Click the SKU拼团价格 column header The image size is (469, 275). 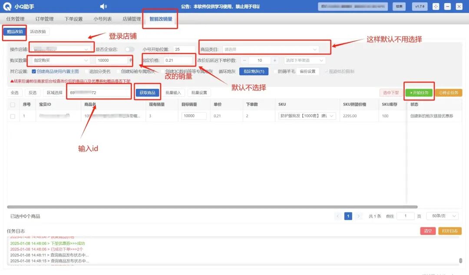coord(354,104)
